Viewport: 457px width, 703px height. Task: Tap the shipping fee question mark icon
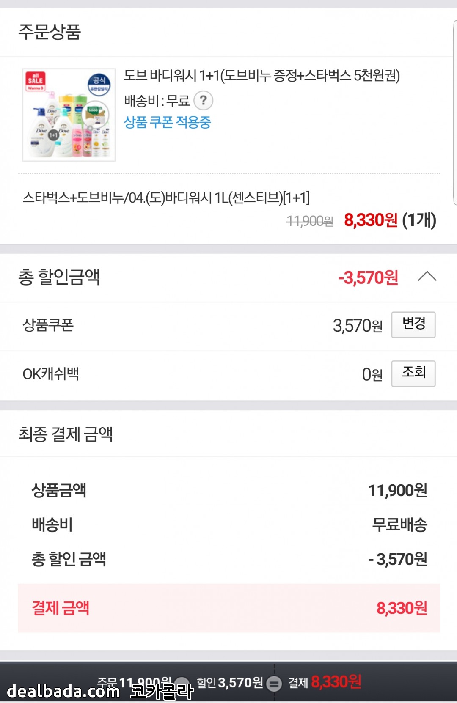click(x=203, y=101)
